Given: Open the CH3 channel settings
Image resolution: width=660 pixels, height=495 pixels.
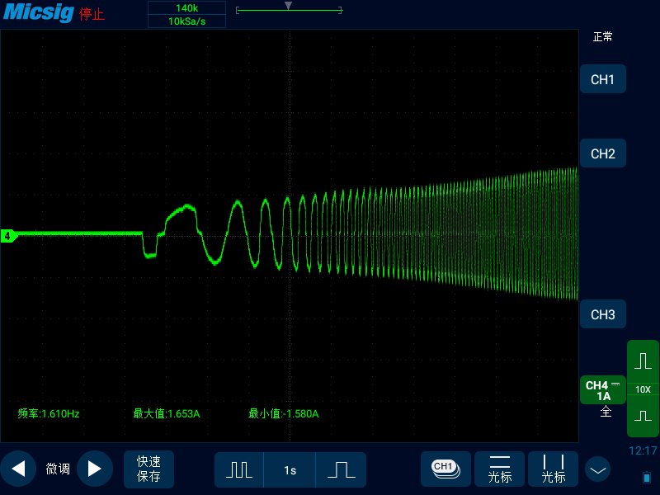Looking at the screenshot, I should pyautogui.click(x=603, y=314).
